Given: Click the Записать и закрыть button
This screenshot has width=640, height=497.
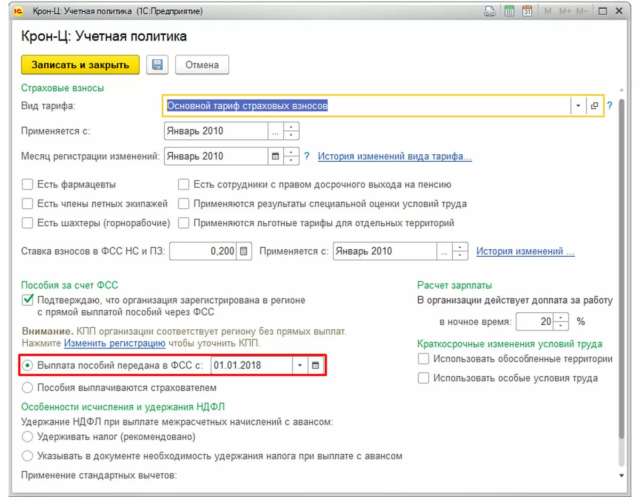Looking at the screenshot, I should click(x=80, y=65).
